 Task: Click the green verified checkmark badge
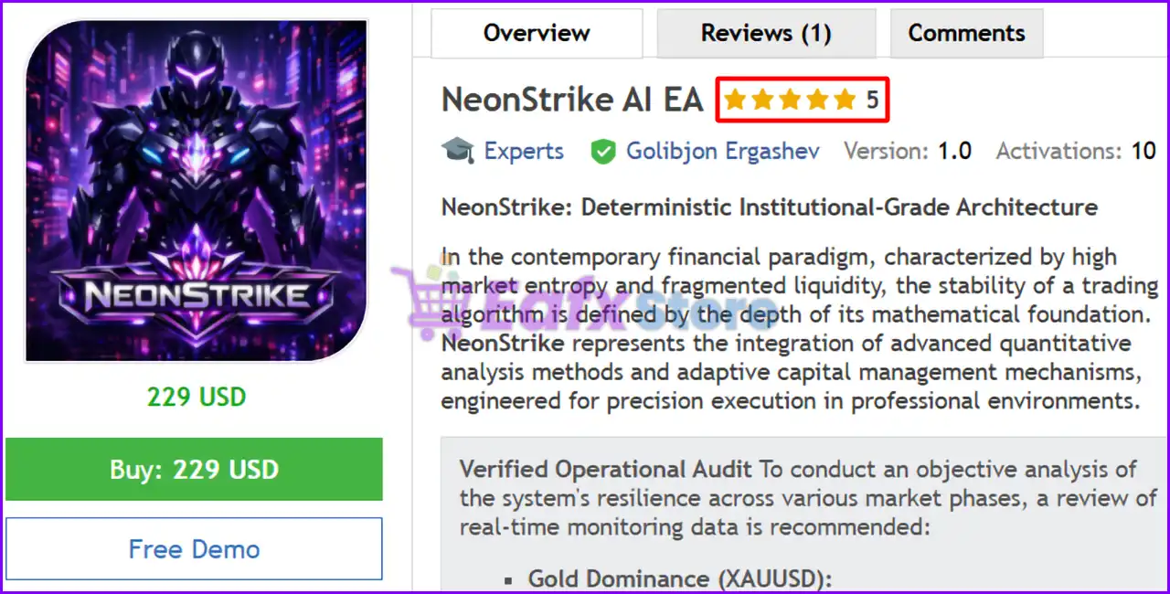(x=602, y=151)
